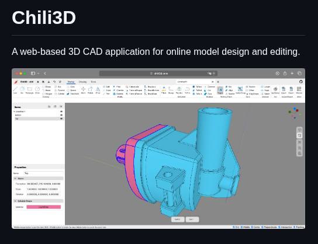Click the left button below the model
Viewport: 318px width, 244px height.
pyautogui.click(x=178, y=219)
